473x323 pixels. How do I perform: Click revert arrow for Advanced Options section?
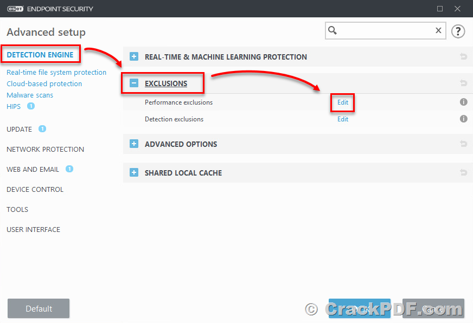pos(463,144)
